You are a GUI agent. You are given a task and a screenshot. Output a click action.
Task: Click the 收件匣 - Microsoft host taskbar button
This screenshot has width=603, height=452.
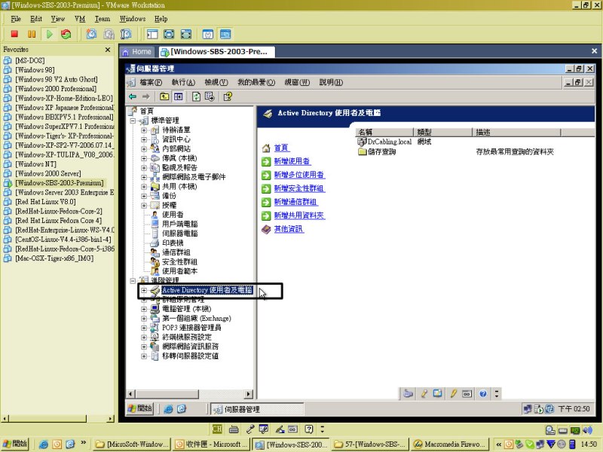(x=211, y=444)
